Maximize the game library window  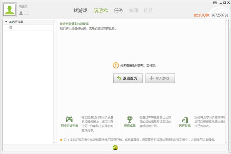[x=225, y=3]
